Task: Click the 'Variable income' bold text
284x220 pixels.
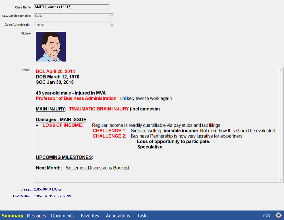Action: pyautogui.click(x=181, y=131)
